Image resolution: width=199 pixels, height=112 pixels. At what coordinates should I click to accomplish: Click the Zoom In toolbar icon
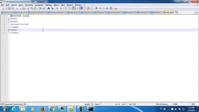point(57,8)
